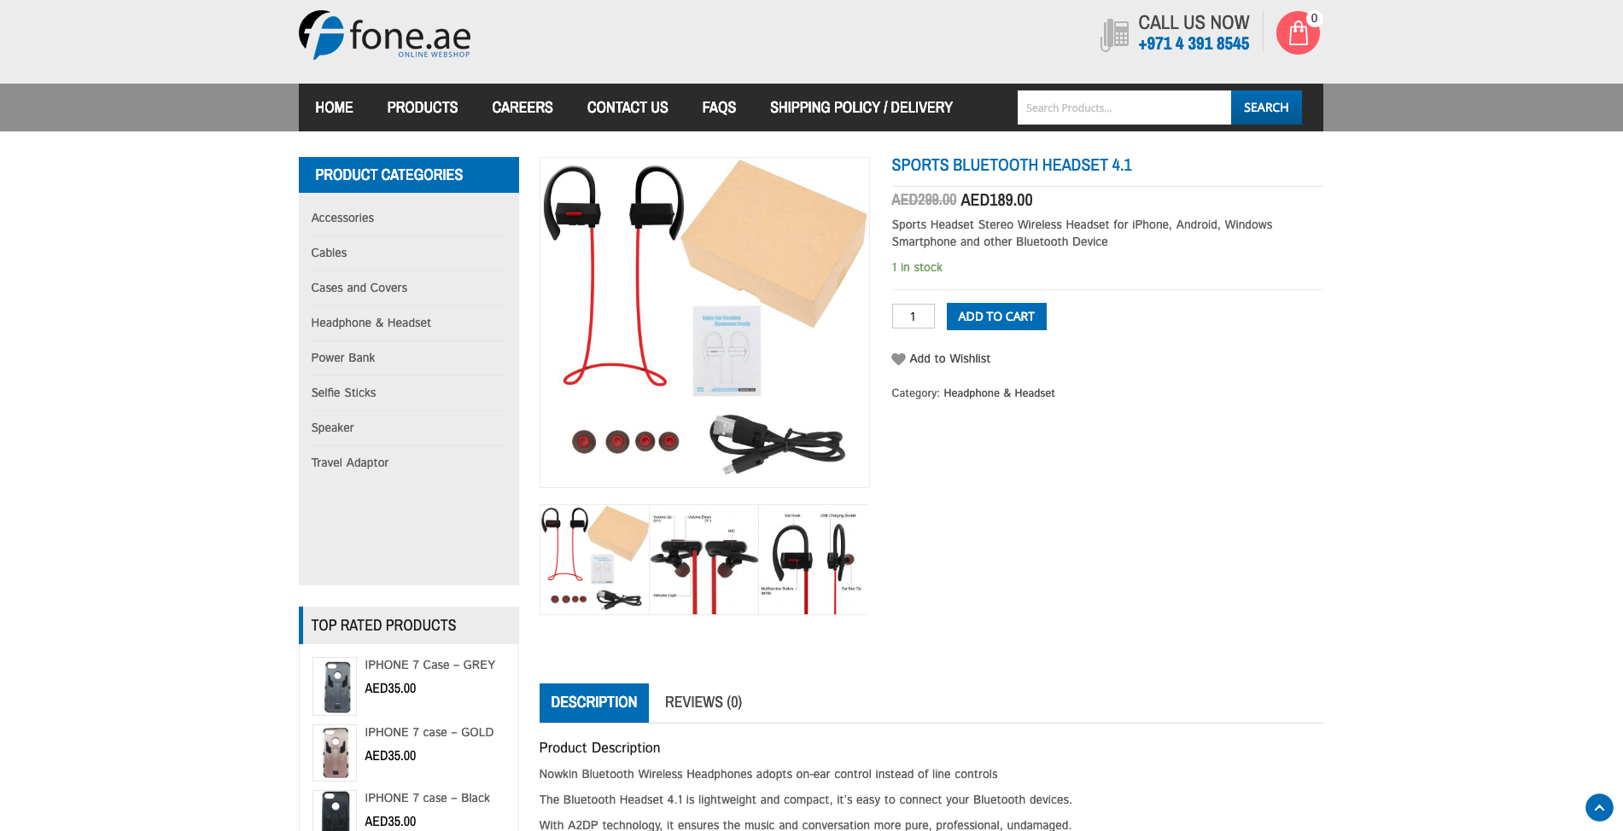Open Shipping Policy / Delivery page
The image size is (1623, 831).
pyautogui.click(x=861, y=108)
